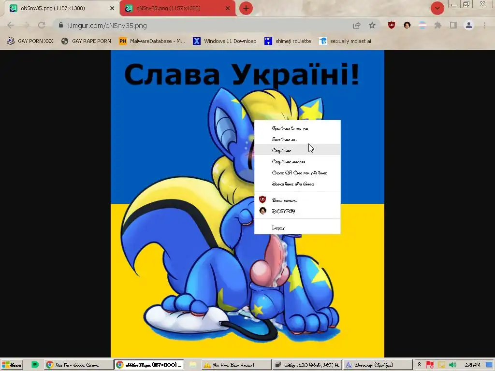Open the folder icon on the taskbar

(x=193, y=365)
